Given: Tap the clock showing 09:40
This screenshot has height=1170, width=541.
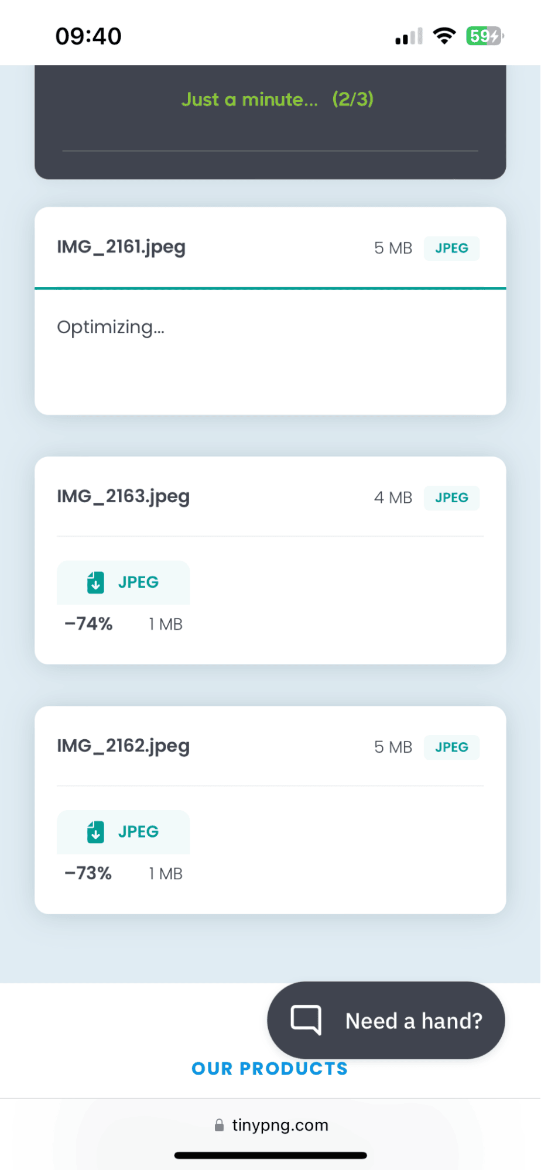Looking at the screenshot, I should (88, 36).
